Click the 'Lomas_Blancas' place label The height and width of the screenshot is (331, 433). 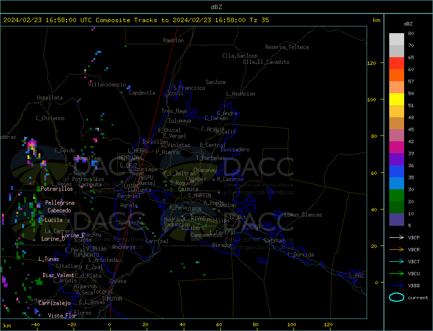click(303, 215)
